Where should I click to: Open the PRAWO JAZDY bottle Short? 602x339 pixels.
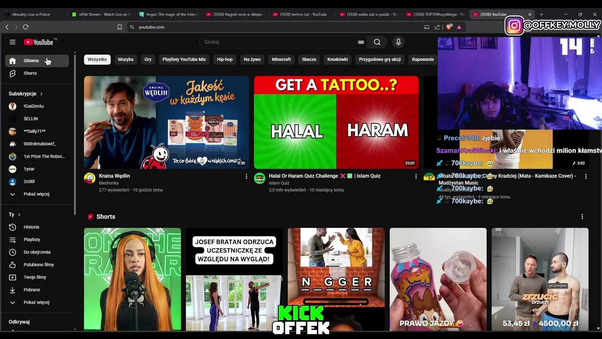point(438,279)
